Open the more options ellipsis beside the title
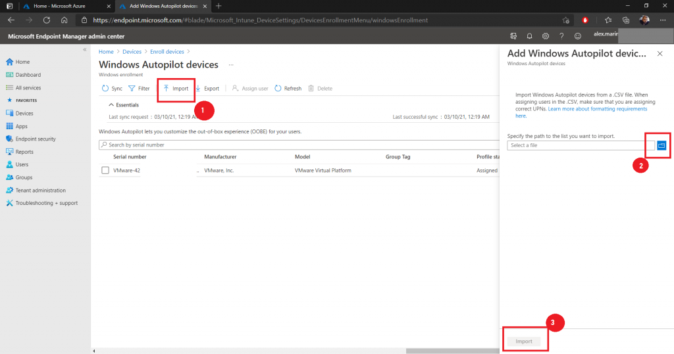The image size is (674, 354). [x=231, y=65]
